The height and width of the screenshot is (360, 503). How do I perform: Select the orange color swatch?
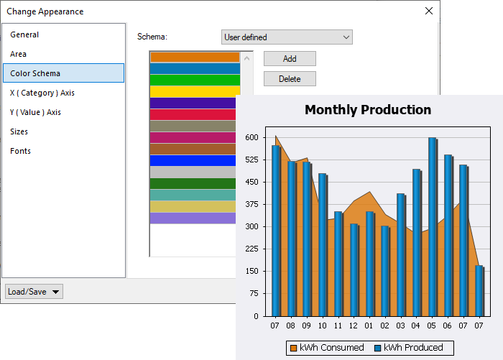tap(194, 57)
